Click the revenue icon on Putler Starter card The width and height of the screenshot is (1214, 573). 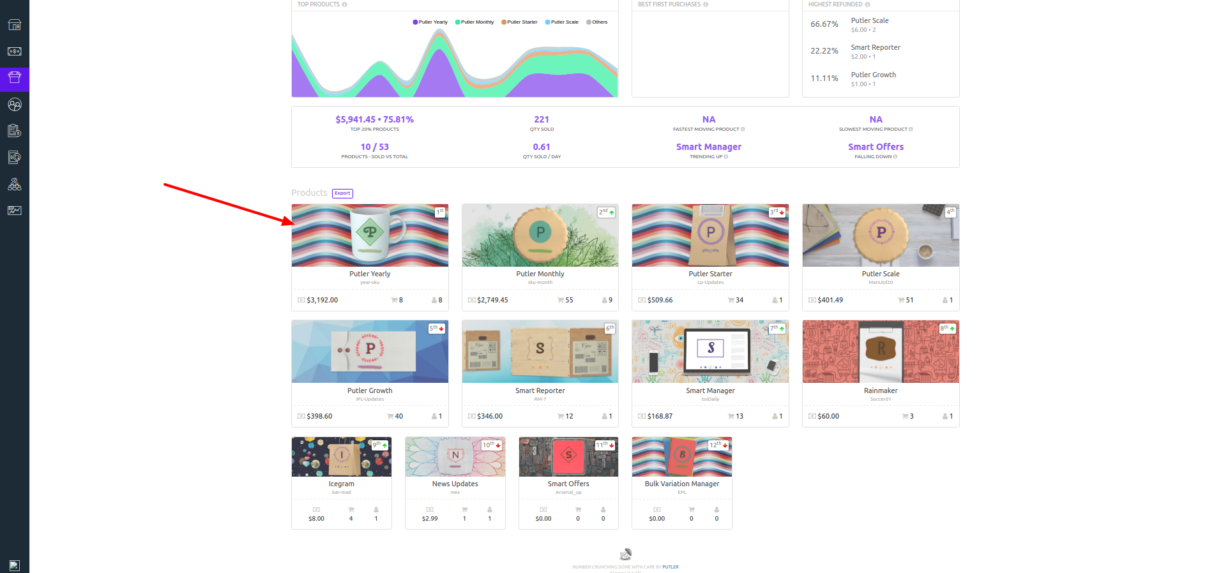pos(642,300)
